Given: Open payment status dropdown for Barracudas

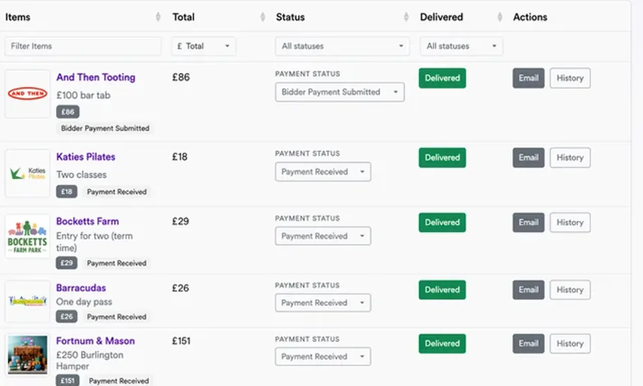Looking at the screenshot, I should (x=323, y=303).
